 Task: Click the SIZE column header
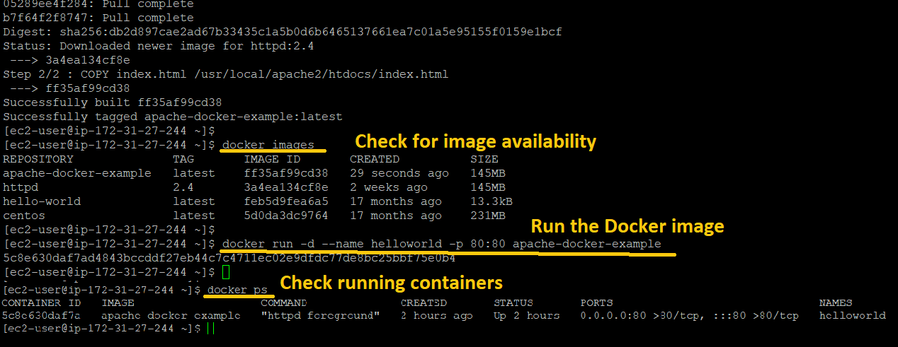click(484, 159)
